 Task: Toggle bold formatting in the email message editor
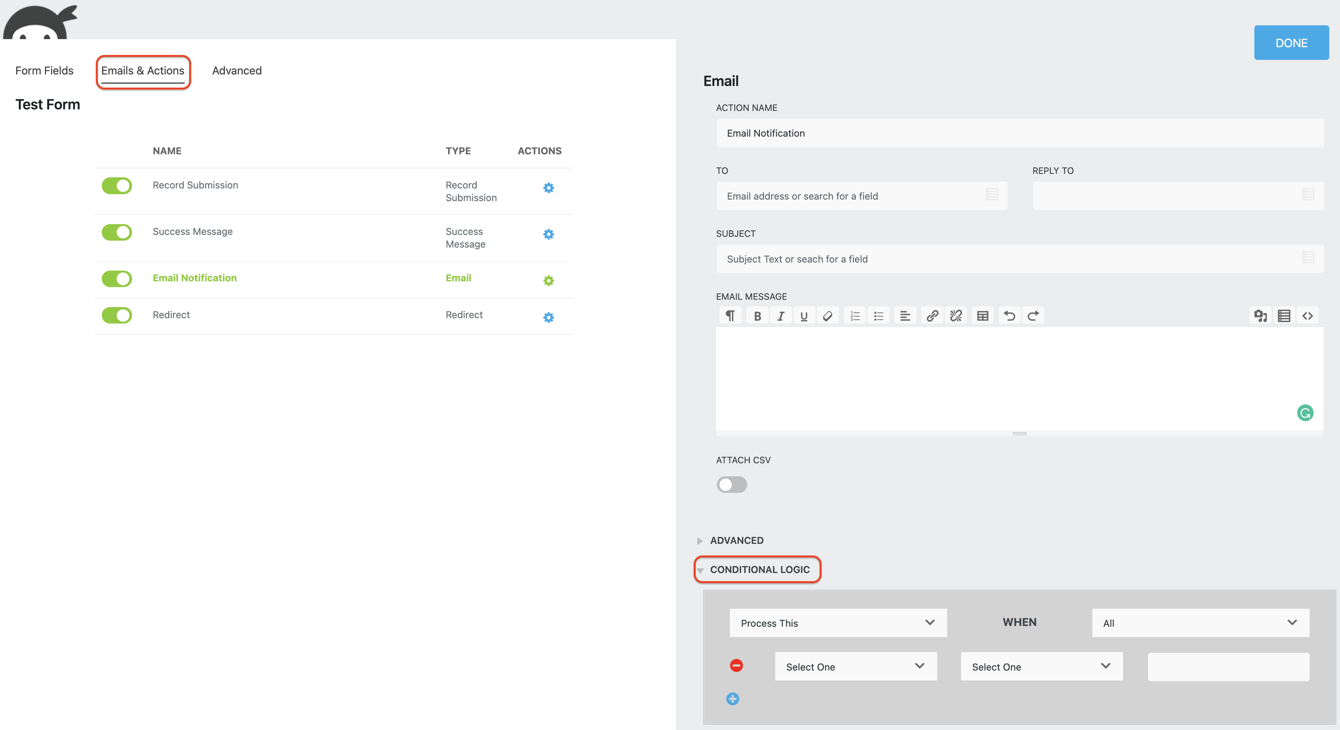click(758, 315)
